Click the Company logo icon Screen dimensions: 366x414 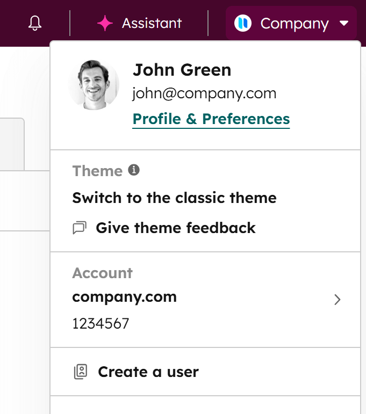[243, 24]
